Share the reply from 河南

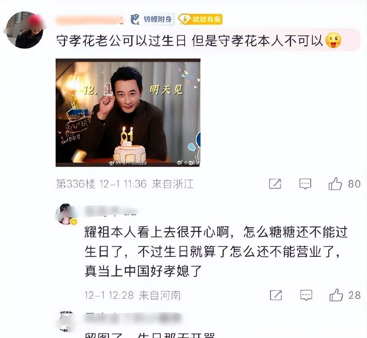click(x=276, y=295)
